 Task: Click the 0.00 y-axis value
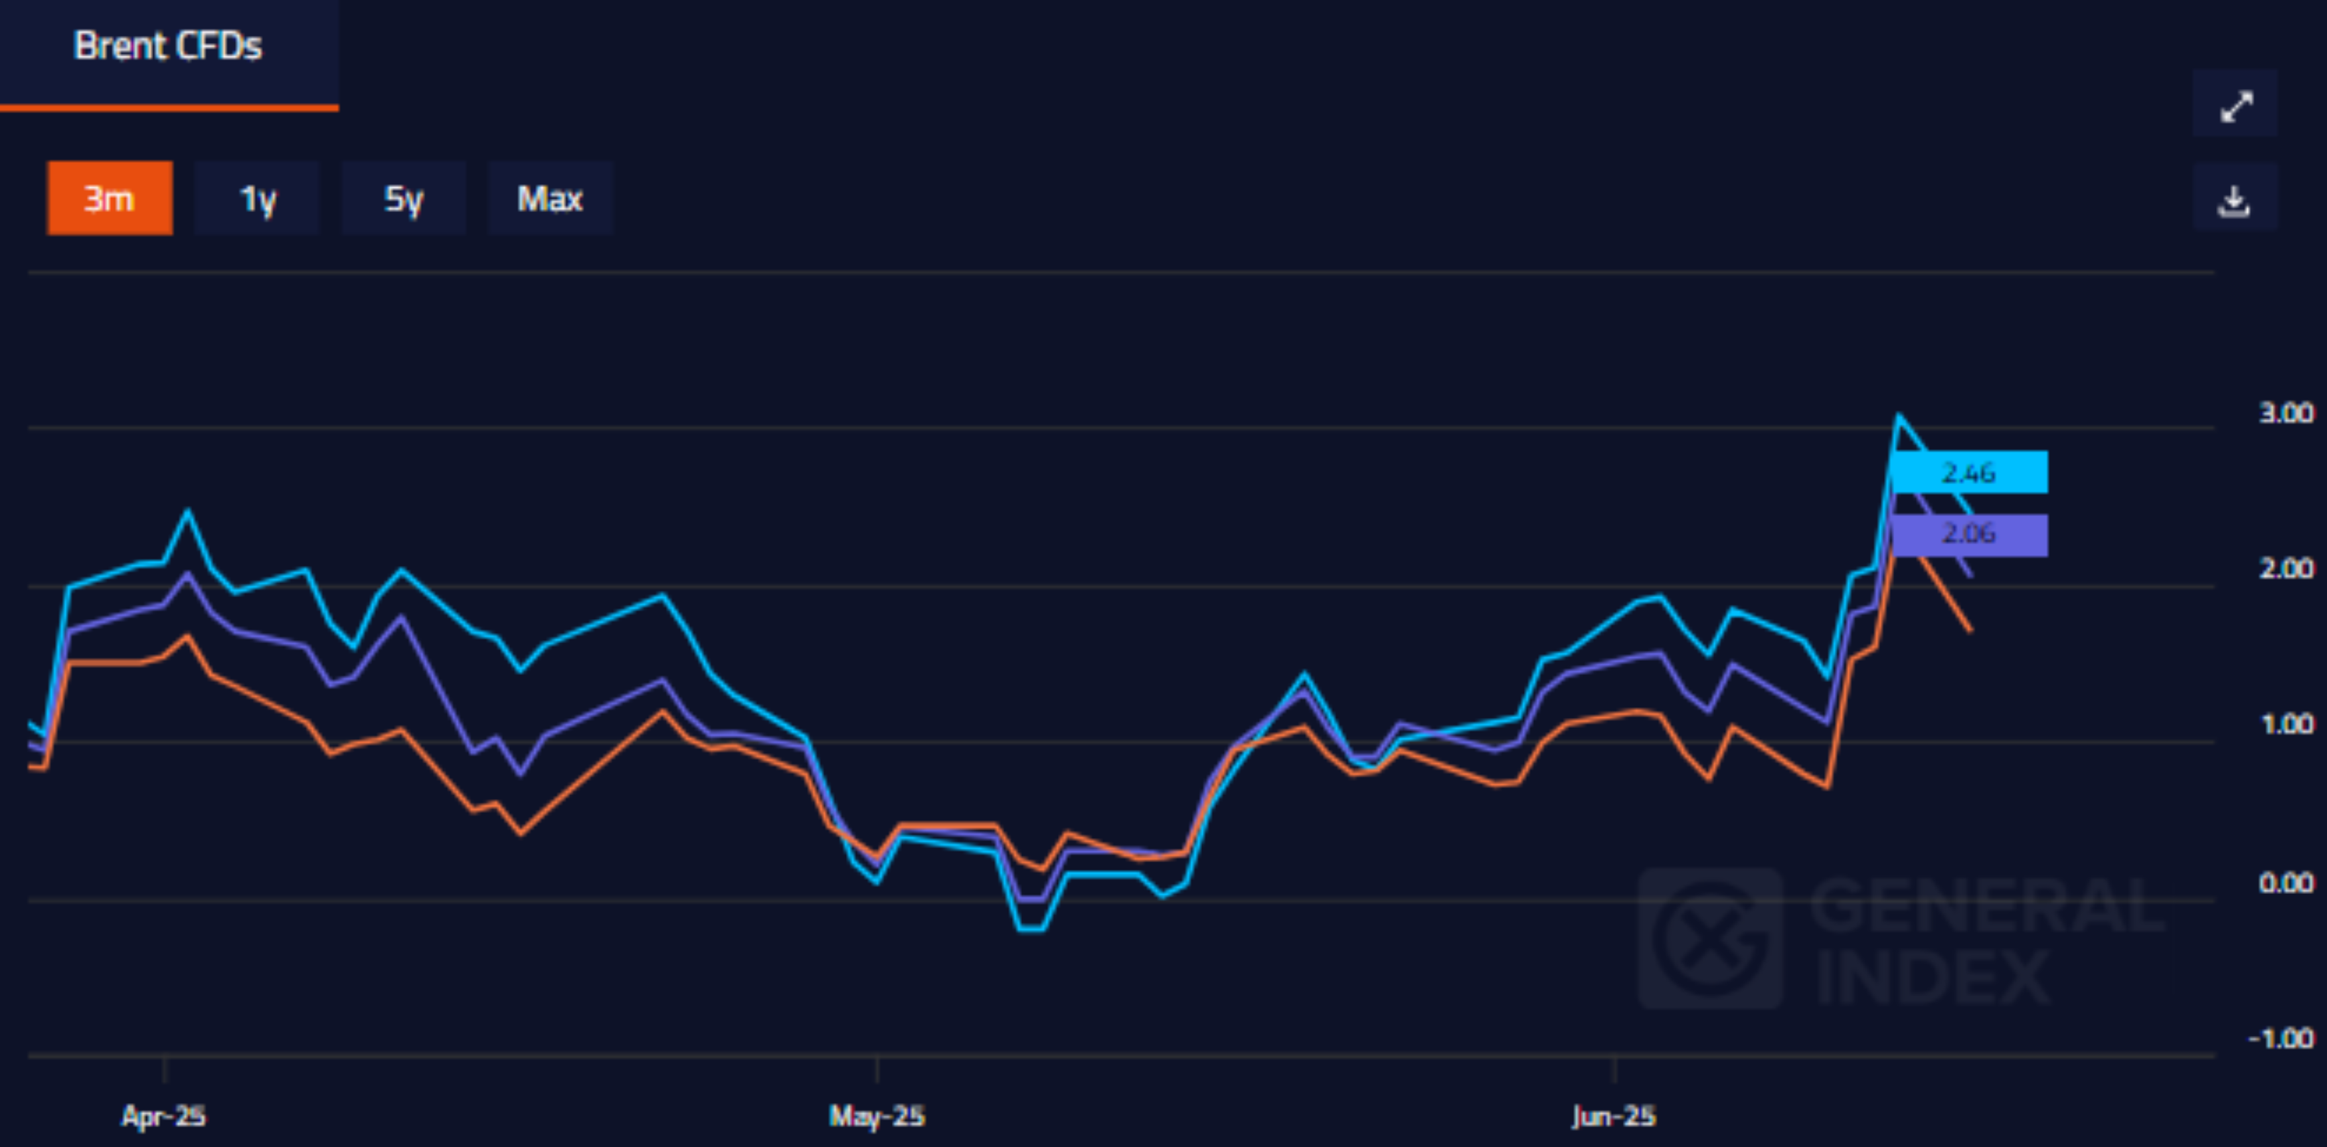2286,883
